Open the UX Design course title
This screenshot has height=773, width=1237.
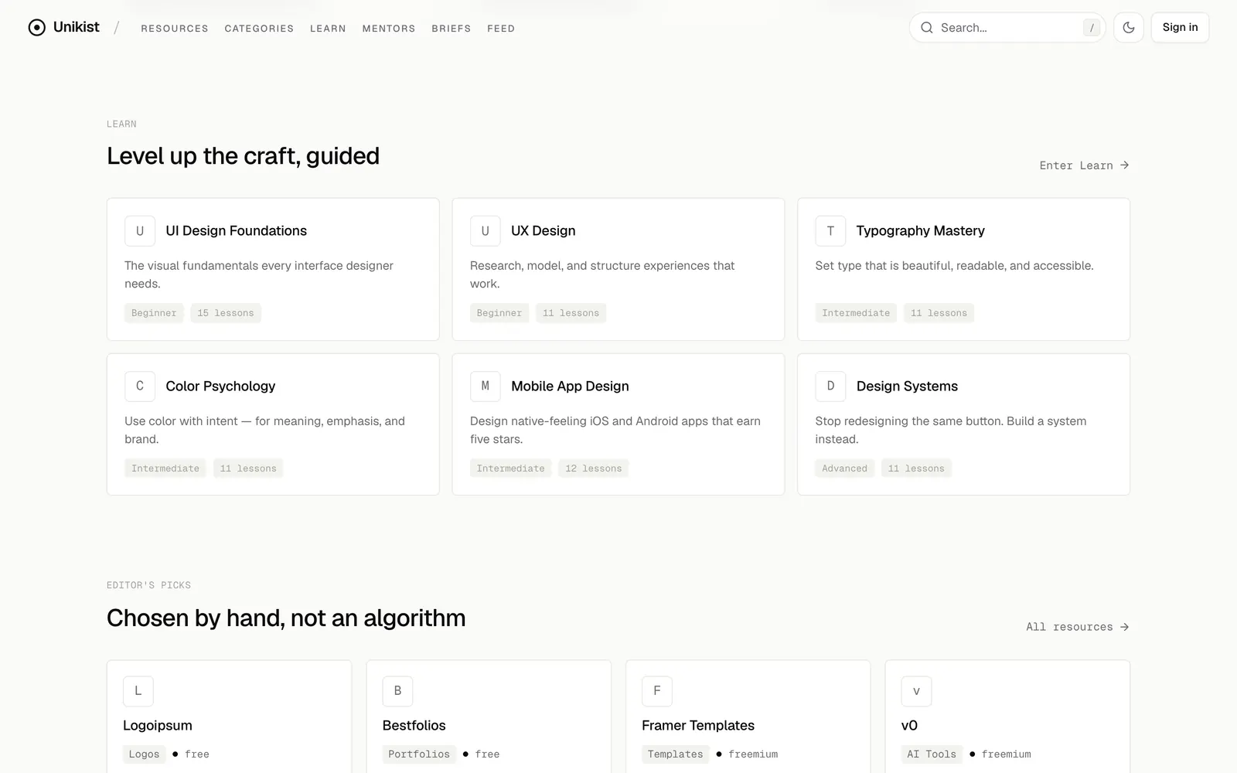(x=543, y=231)
